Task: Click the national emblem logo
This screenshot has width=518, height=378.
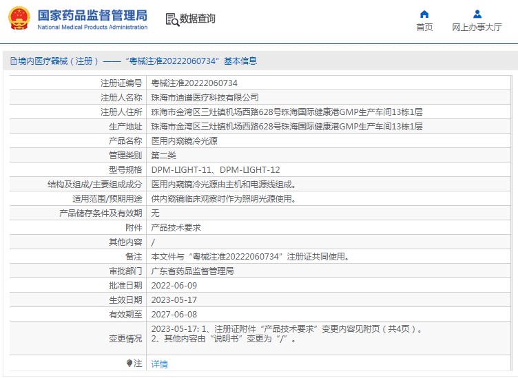Action: click(x=20, y=19)
